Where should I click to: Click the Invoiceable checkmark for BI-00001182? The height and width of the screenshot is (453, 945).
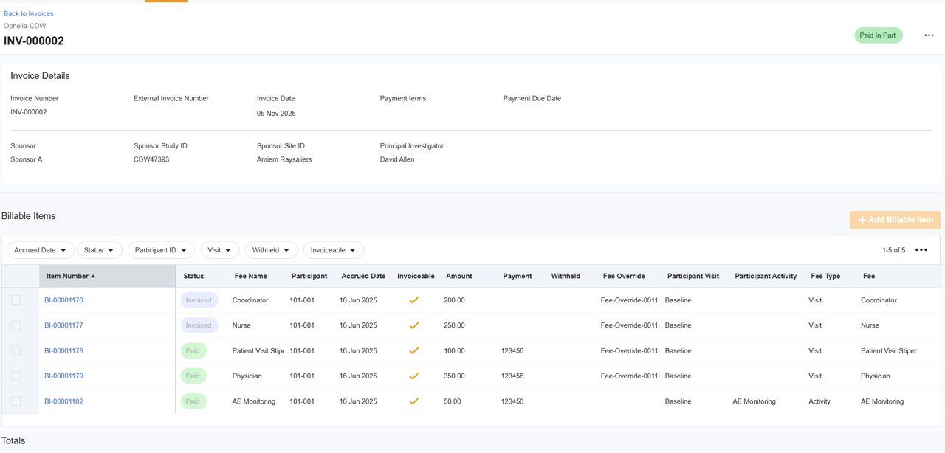(414, 401)
